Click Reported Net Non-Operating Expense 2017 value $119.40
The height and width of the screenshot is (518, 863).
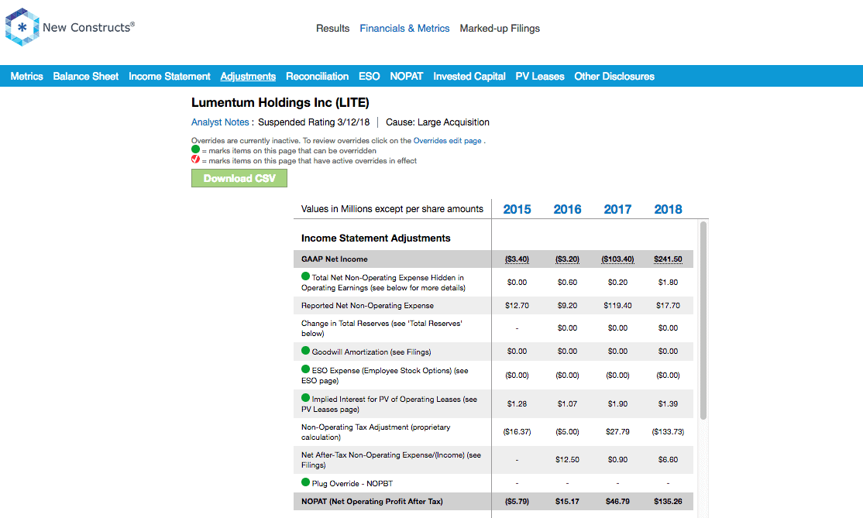click(617, 306)
